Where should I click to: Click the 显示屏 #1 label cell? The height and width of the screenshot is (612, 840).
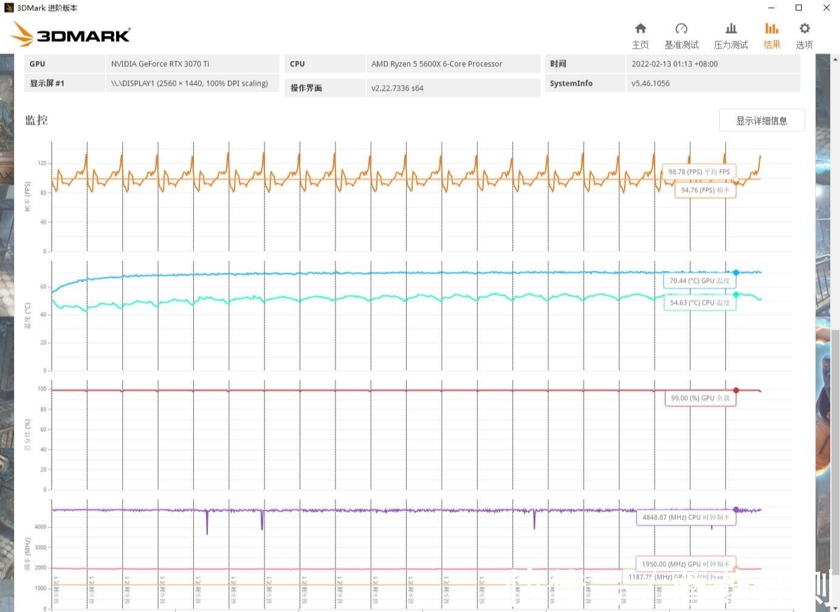[64, 83]
